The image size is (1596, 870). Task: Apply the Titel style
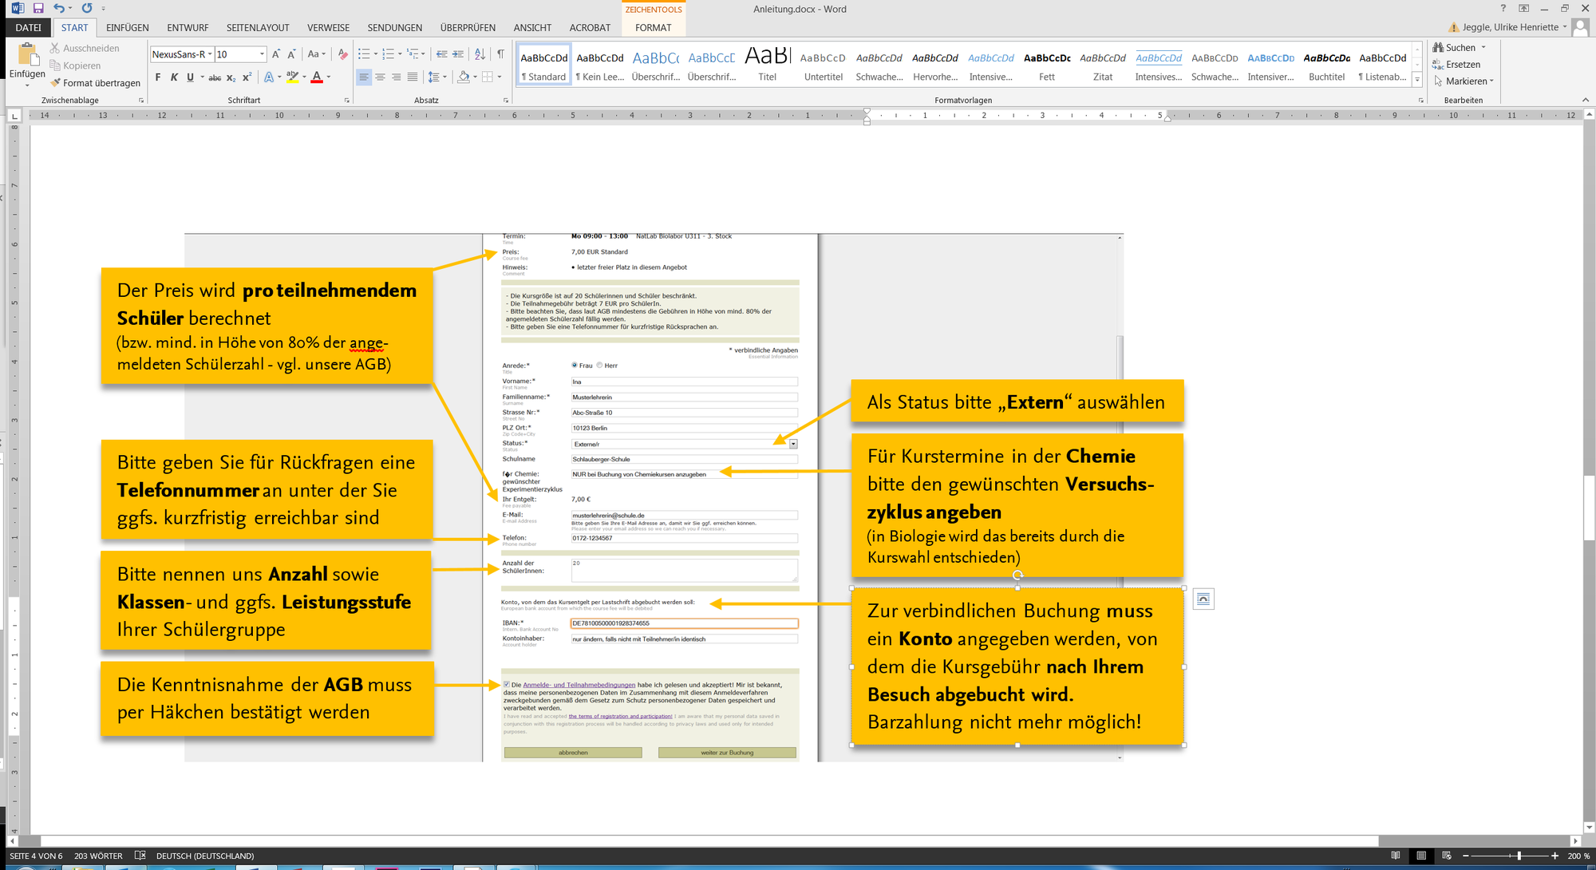pos(768,64)
